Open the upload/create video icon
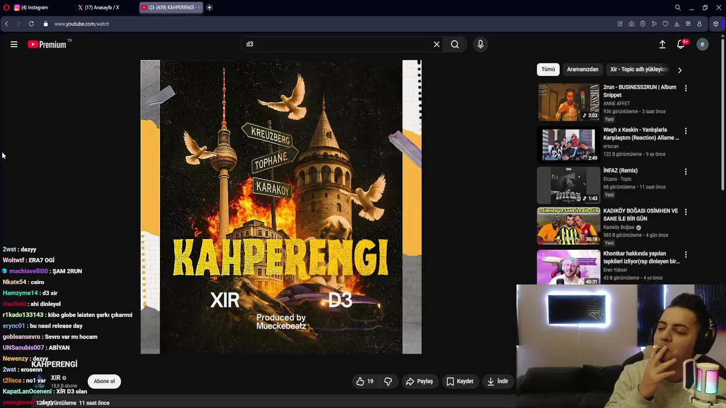Image resolution: width=726 pixels, height=408 pixels. tap(662, 44)
